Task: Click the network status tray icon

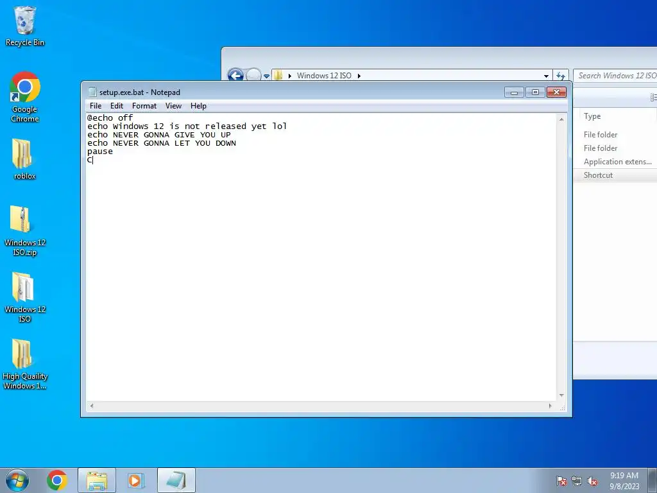Action: [x=577, y=481]
